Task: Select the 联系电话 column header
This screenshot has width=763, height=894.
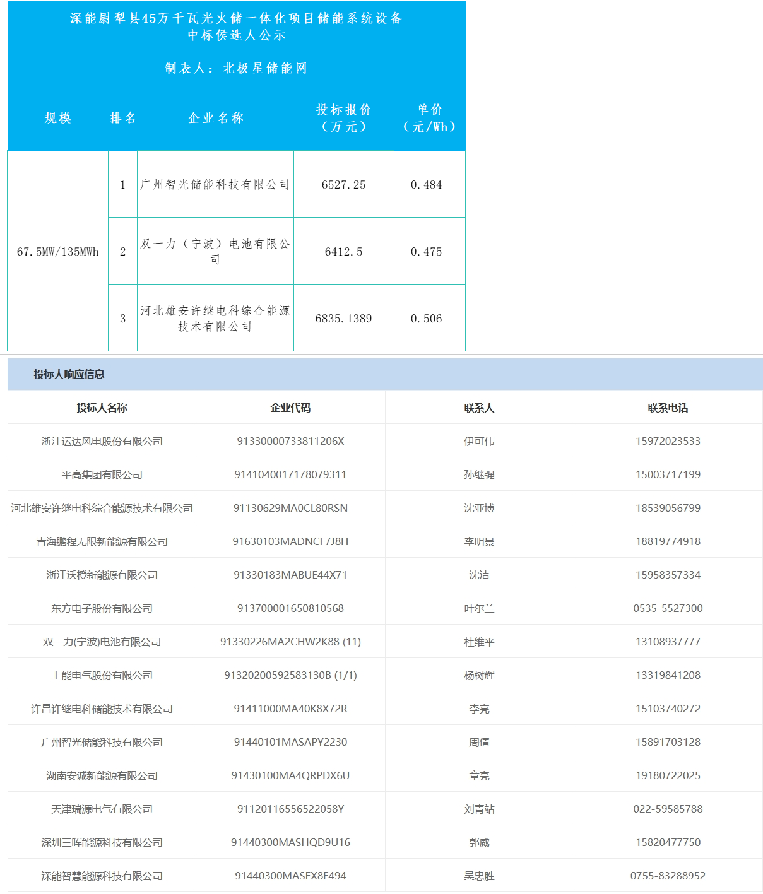Action: coord(668,408)
